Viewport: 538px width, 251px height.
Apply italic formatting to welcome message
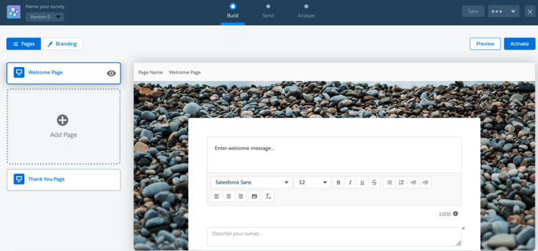pyautogui.click(x=350, y=183)
